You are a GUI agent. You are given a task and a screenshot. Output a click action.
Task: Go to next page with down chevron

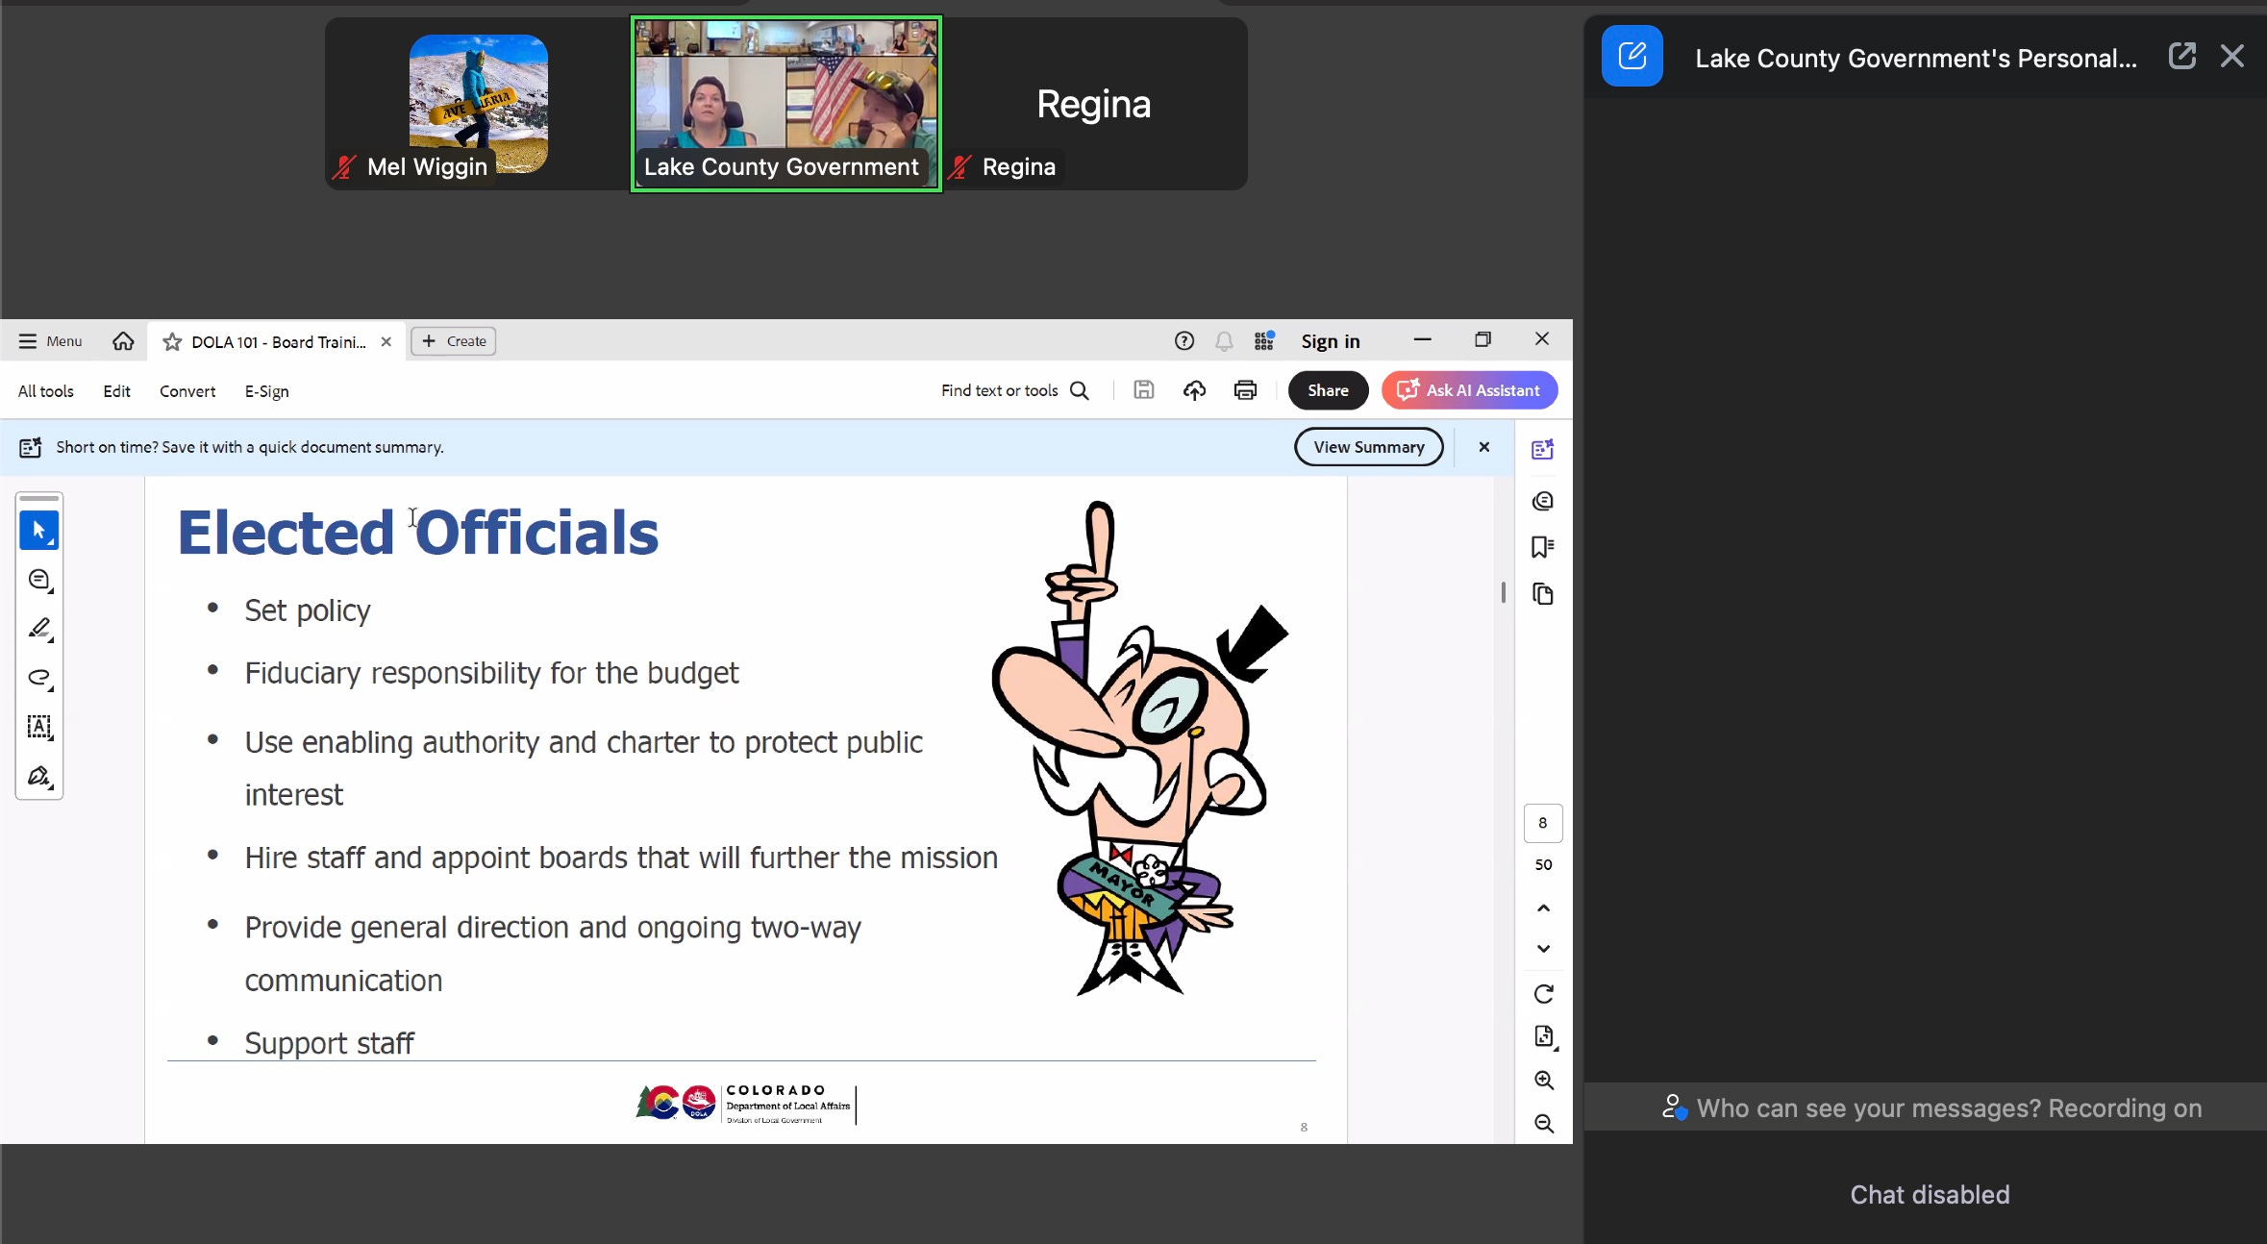(1543, 949)
